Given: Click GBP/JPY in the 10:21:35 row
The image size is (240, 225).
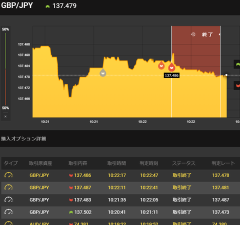Looking at the screenshot, I should click(39, 200).
